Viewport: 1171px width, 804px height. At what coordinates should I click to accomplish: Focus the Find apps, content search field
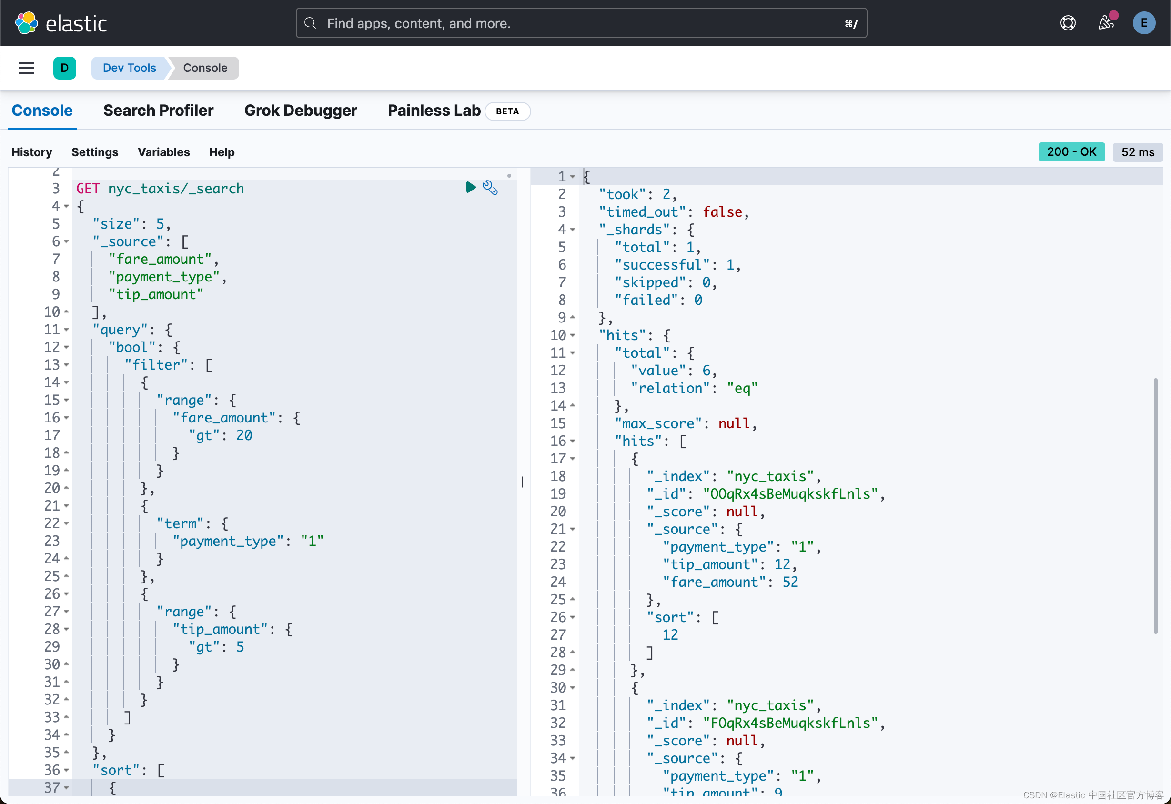pyautogui.click(x=580, y=23)
